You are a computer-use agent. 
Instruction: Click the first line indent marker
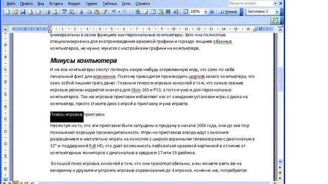tap(50, 27)
